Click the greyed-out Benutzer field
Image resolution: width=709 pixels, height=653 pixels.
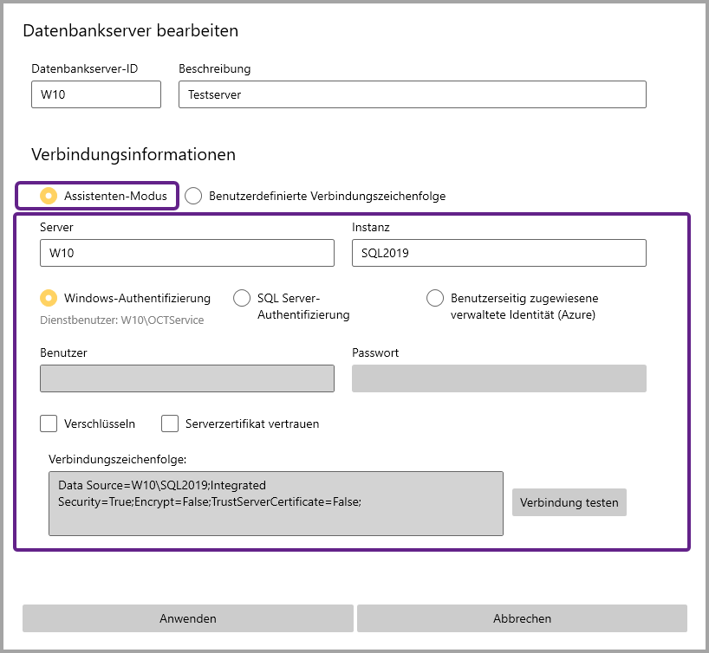(186, 378)
